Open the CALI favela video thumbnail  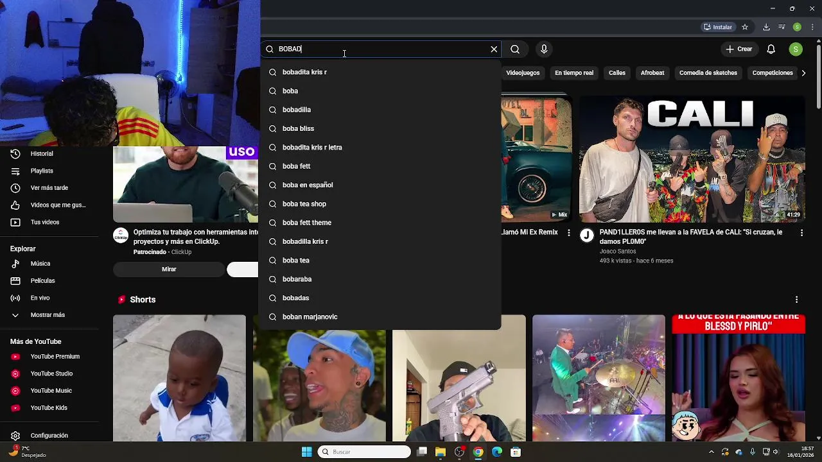pos(692,159)
